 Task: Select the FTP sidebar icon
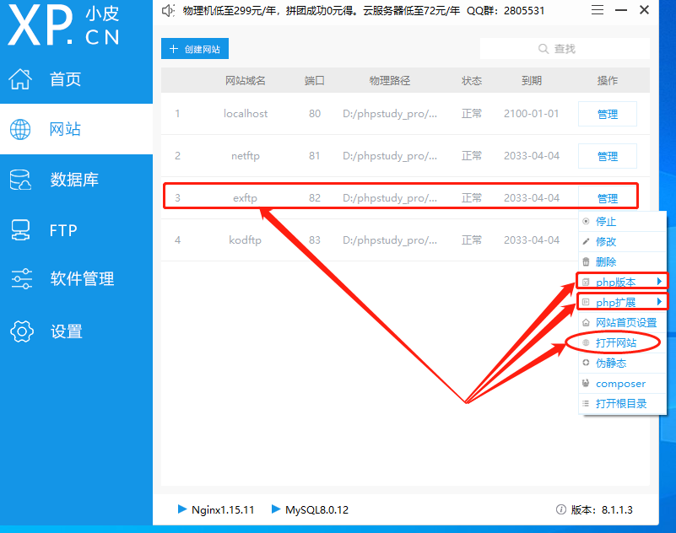(19, 229)
